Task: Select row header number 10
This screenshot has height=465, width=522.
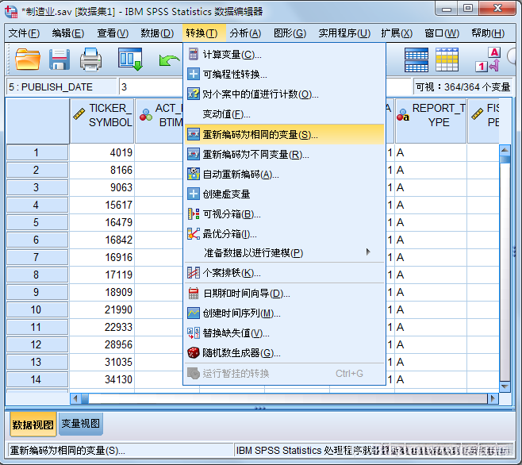Action: coord(37,309)
